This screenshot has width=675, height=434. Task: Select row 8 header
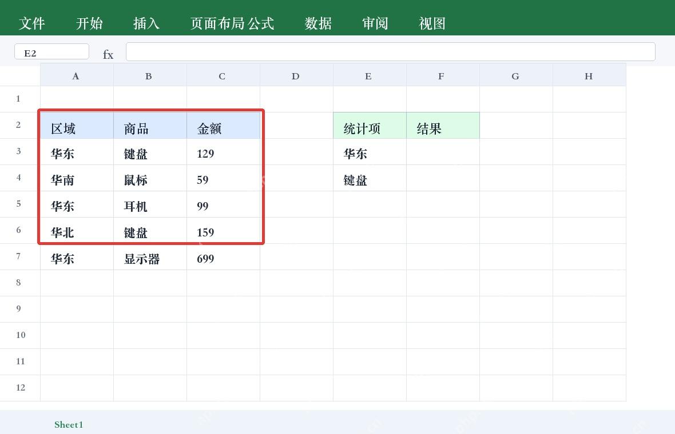pos(20,283)
